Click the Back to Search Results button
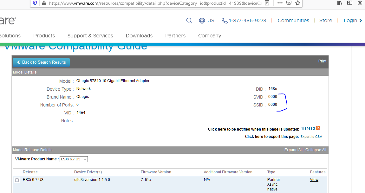This screenshot has height=193, width=365. coord(41,62)
